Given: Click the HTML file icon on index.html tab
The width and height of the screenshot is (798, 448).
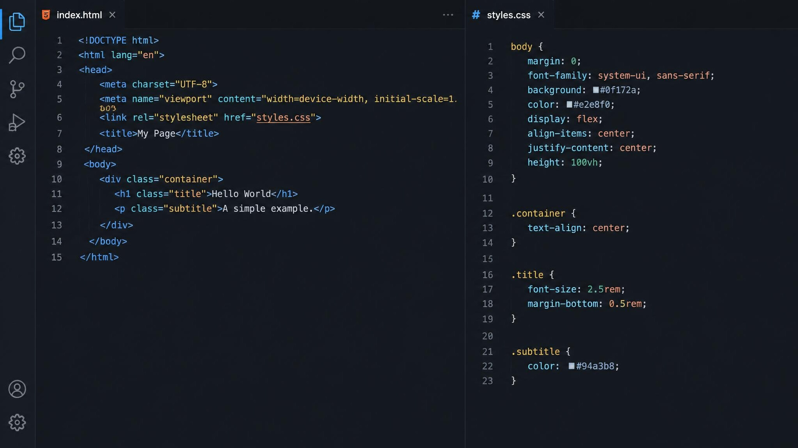Looking at the screenshot, I should click(x=46, y=15).
